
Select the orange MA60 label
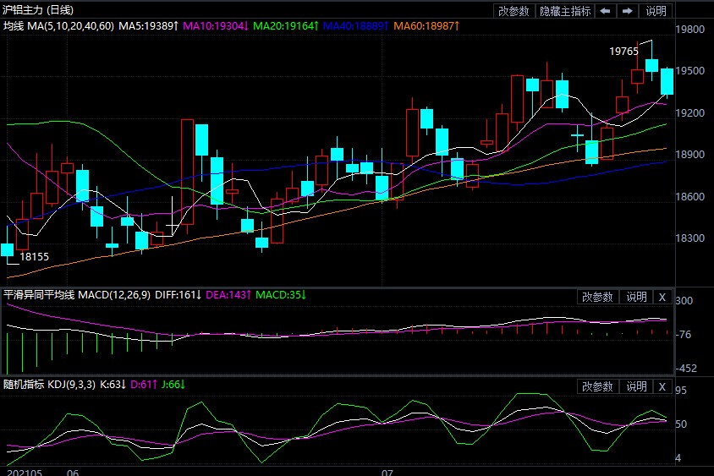[x=426, y=27]
